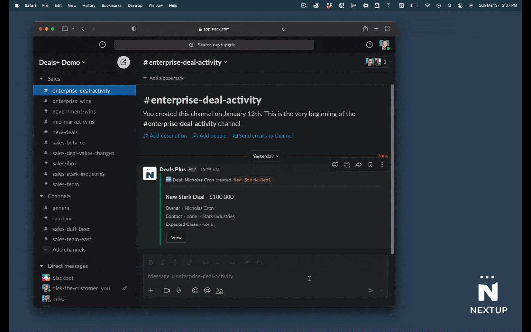Open Slack help question mark icon
Screen dimensions: 531x332
(x=369, y=45)
